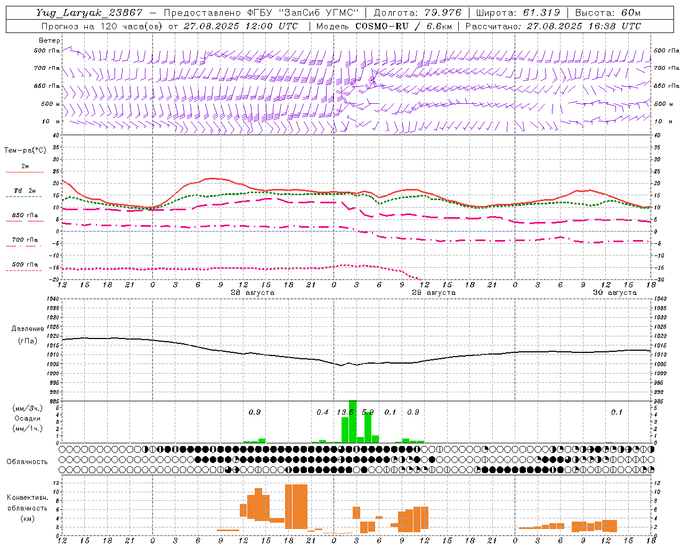Click the 850 гПа temperature legend entry
Screen dimensions: 682x545
(x=25, y=216)
